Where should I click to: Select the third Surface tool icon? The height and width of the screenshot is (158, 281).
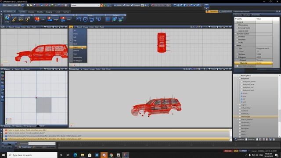point(121,19)
